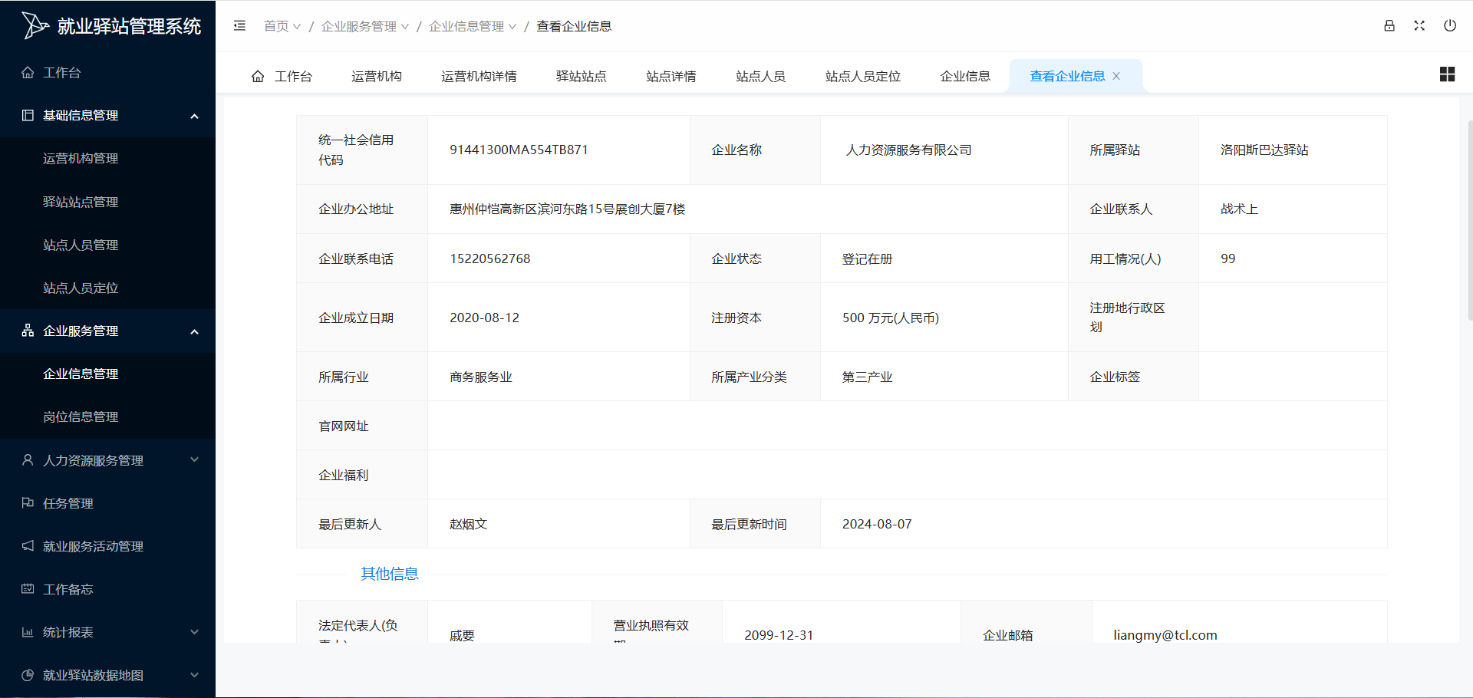Click the 任务管理 flag icon
The image size is (1473, 698).
(x=28, y=502)
